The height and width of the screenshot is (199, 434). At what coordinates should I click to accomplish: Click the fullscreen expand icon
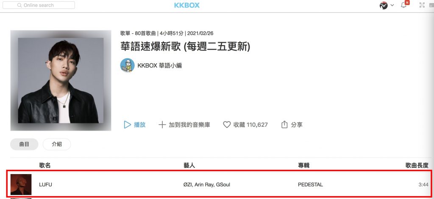point(422,5)
